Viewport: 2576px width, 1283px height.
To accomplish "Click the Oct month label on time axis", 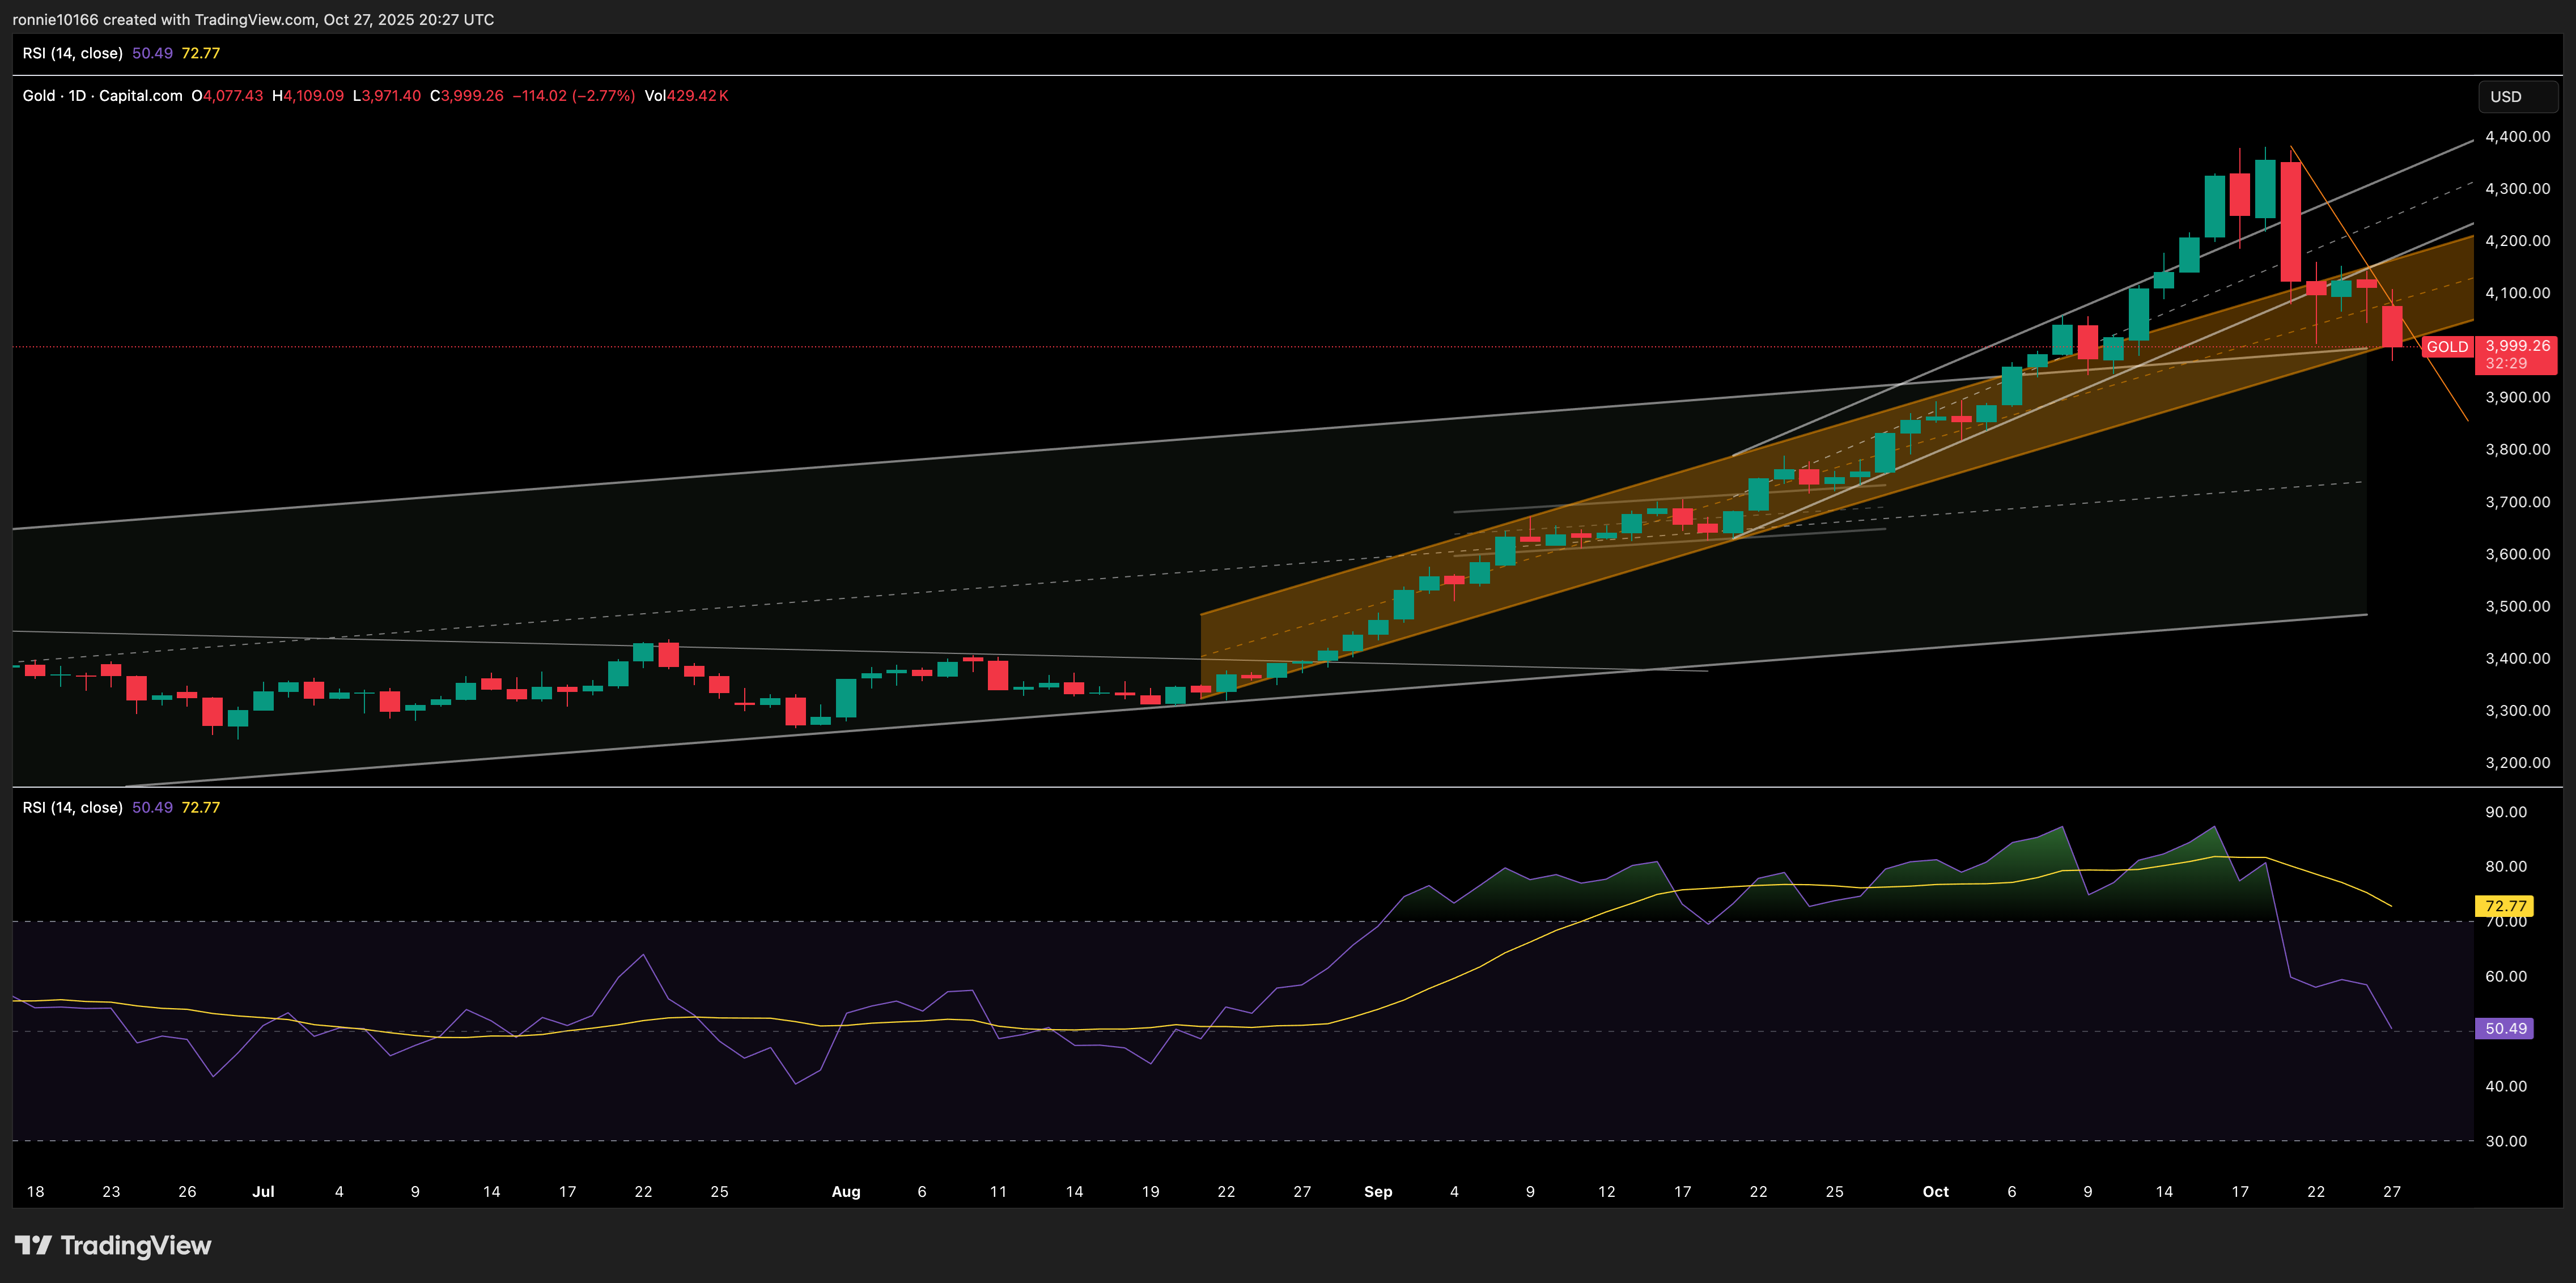I will (1935, 1191).
